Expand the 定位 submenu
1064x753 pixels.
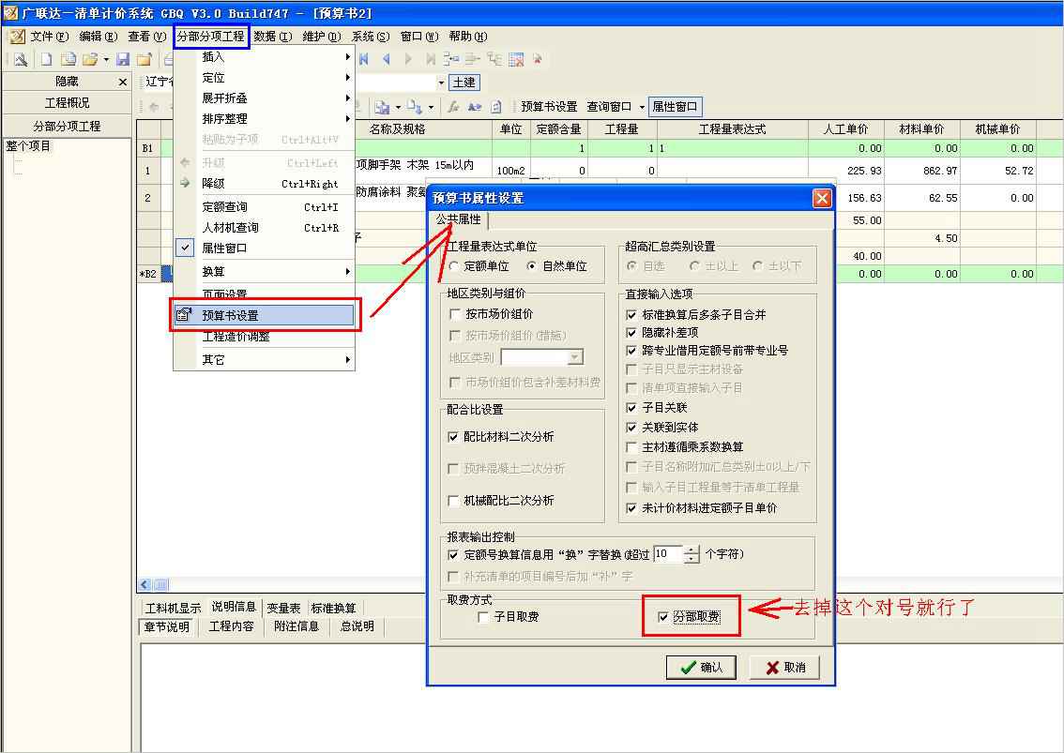tap(265, 77)
